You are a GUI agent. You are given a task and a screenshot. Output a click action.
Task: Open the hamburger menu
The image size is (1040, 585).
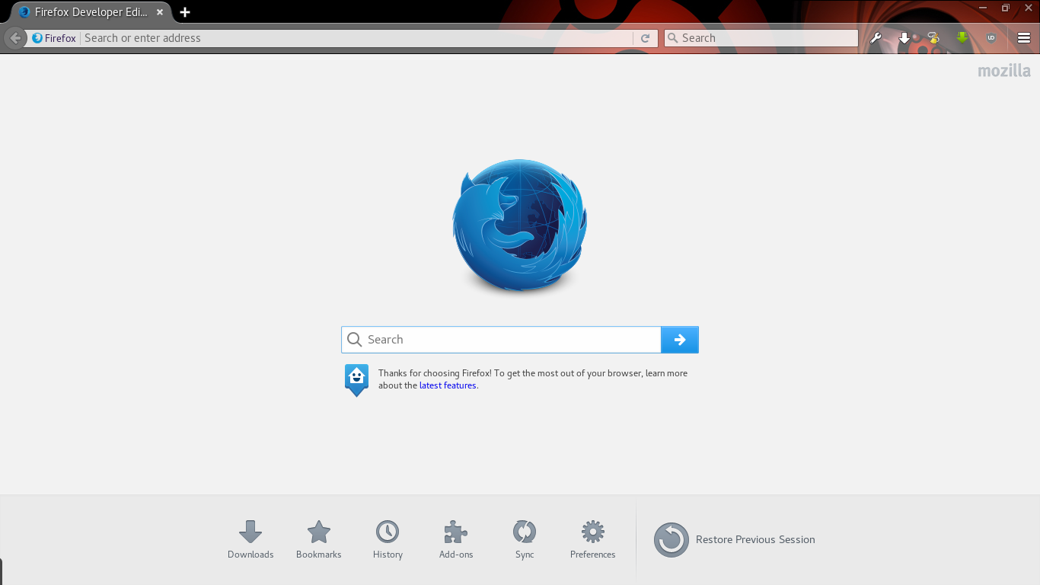(x=1024, y=38)
